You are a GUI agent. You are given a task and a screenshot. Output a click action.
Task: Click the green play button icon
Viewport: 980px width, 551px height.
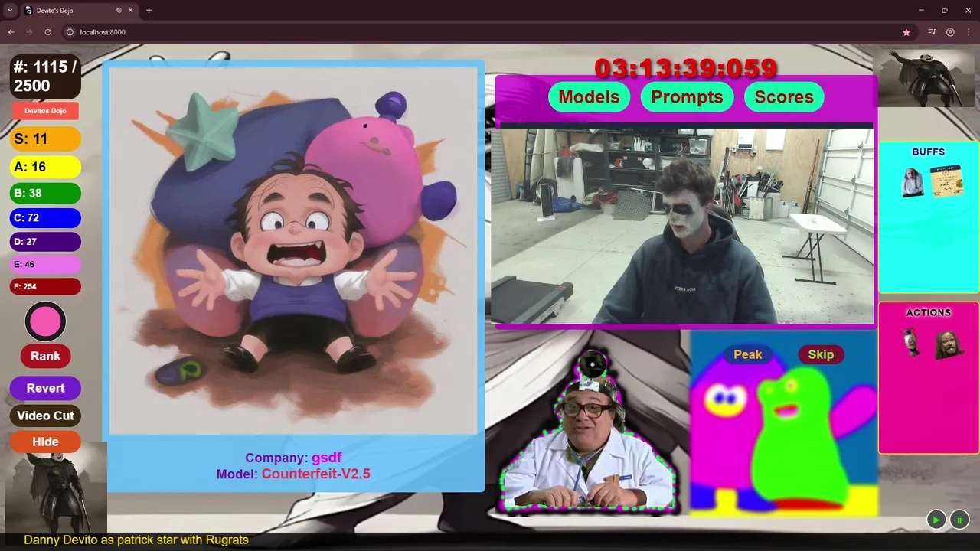coord(936,520)
